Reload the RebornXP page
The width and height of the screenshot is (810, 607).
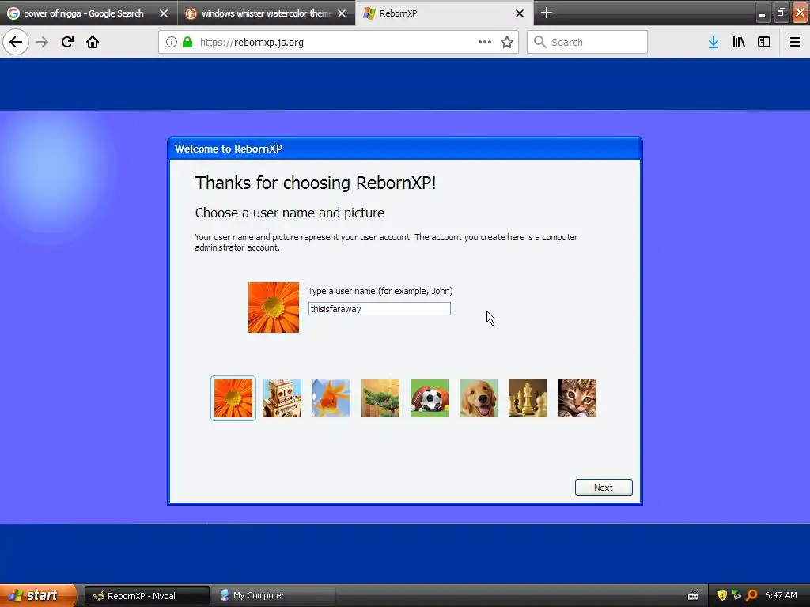click(67, 42)
